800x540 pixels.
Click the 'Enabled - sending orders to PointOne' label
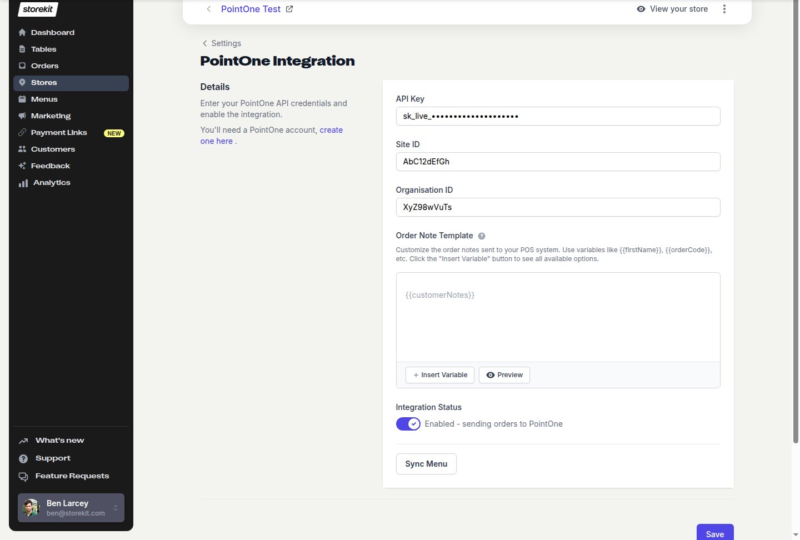tap(493, 424)
